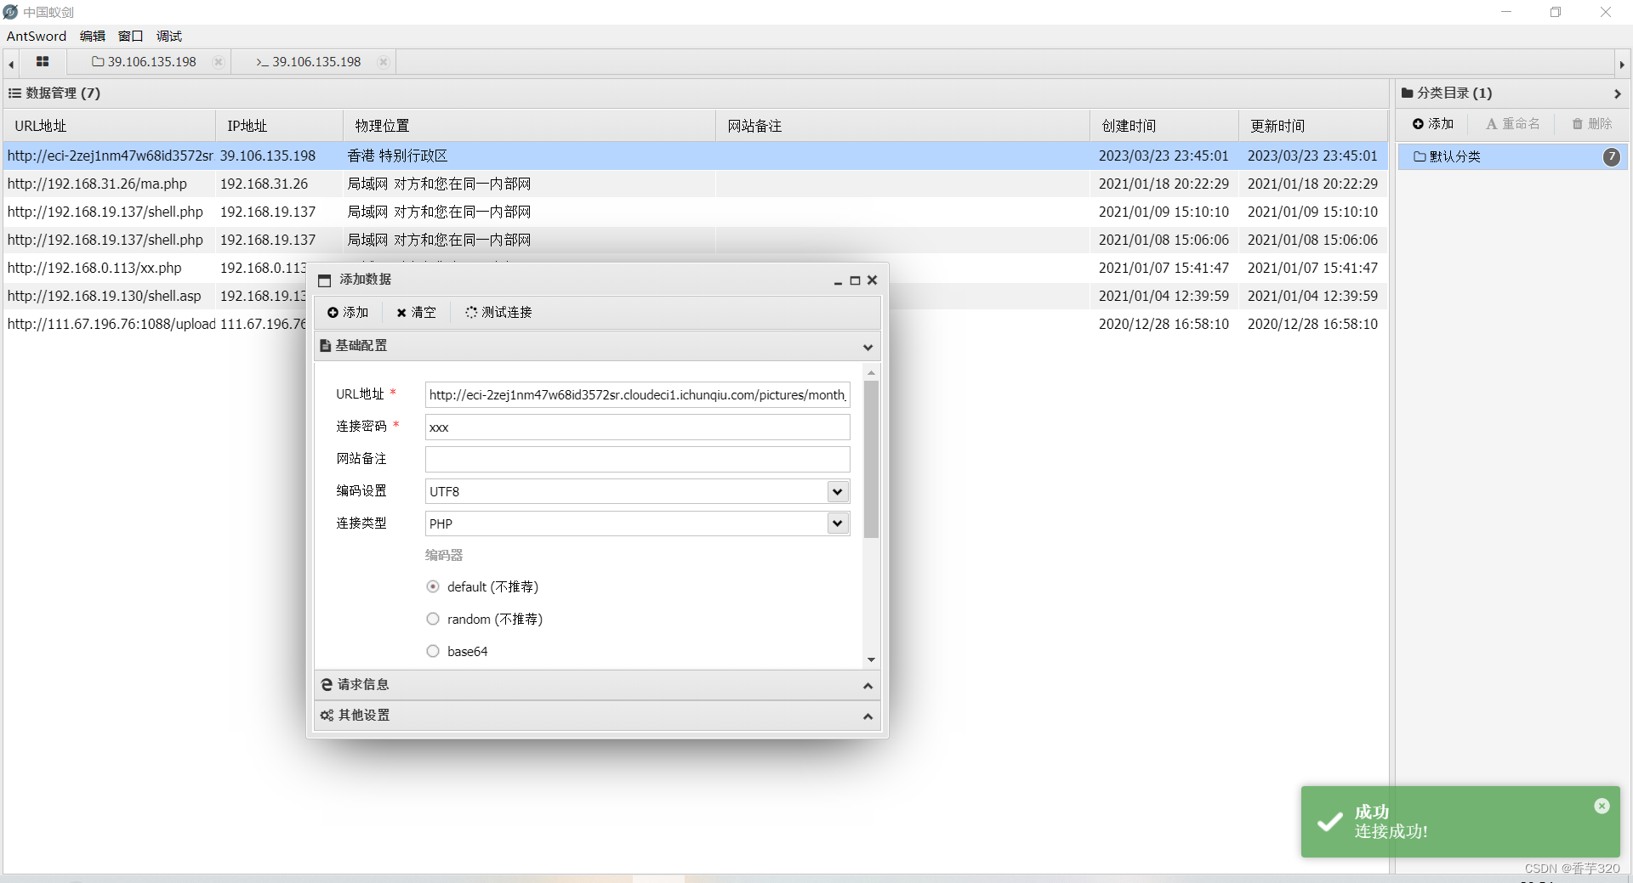Switch to the 39.106.135.198 terminal tab
The image size is (1633, 883).
[x=309, y=62]
